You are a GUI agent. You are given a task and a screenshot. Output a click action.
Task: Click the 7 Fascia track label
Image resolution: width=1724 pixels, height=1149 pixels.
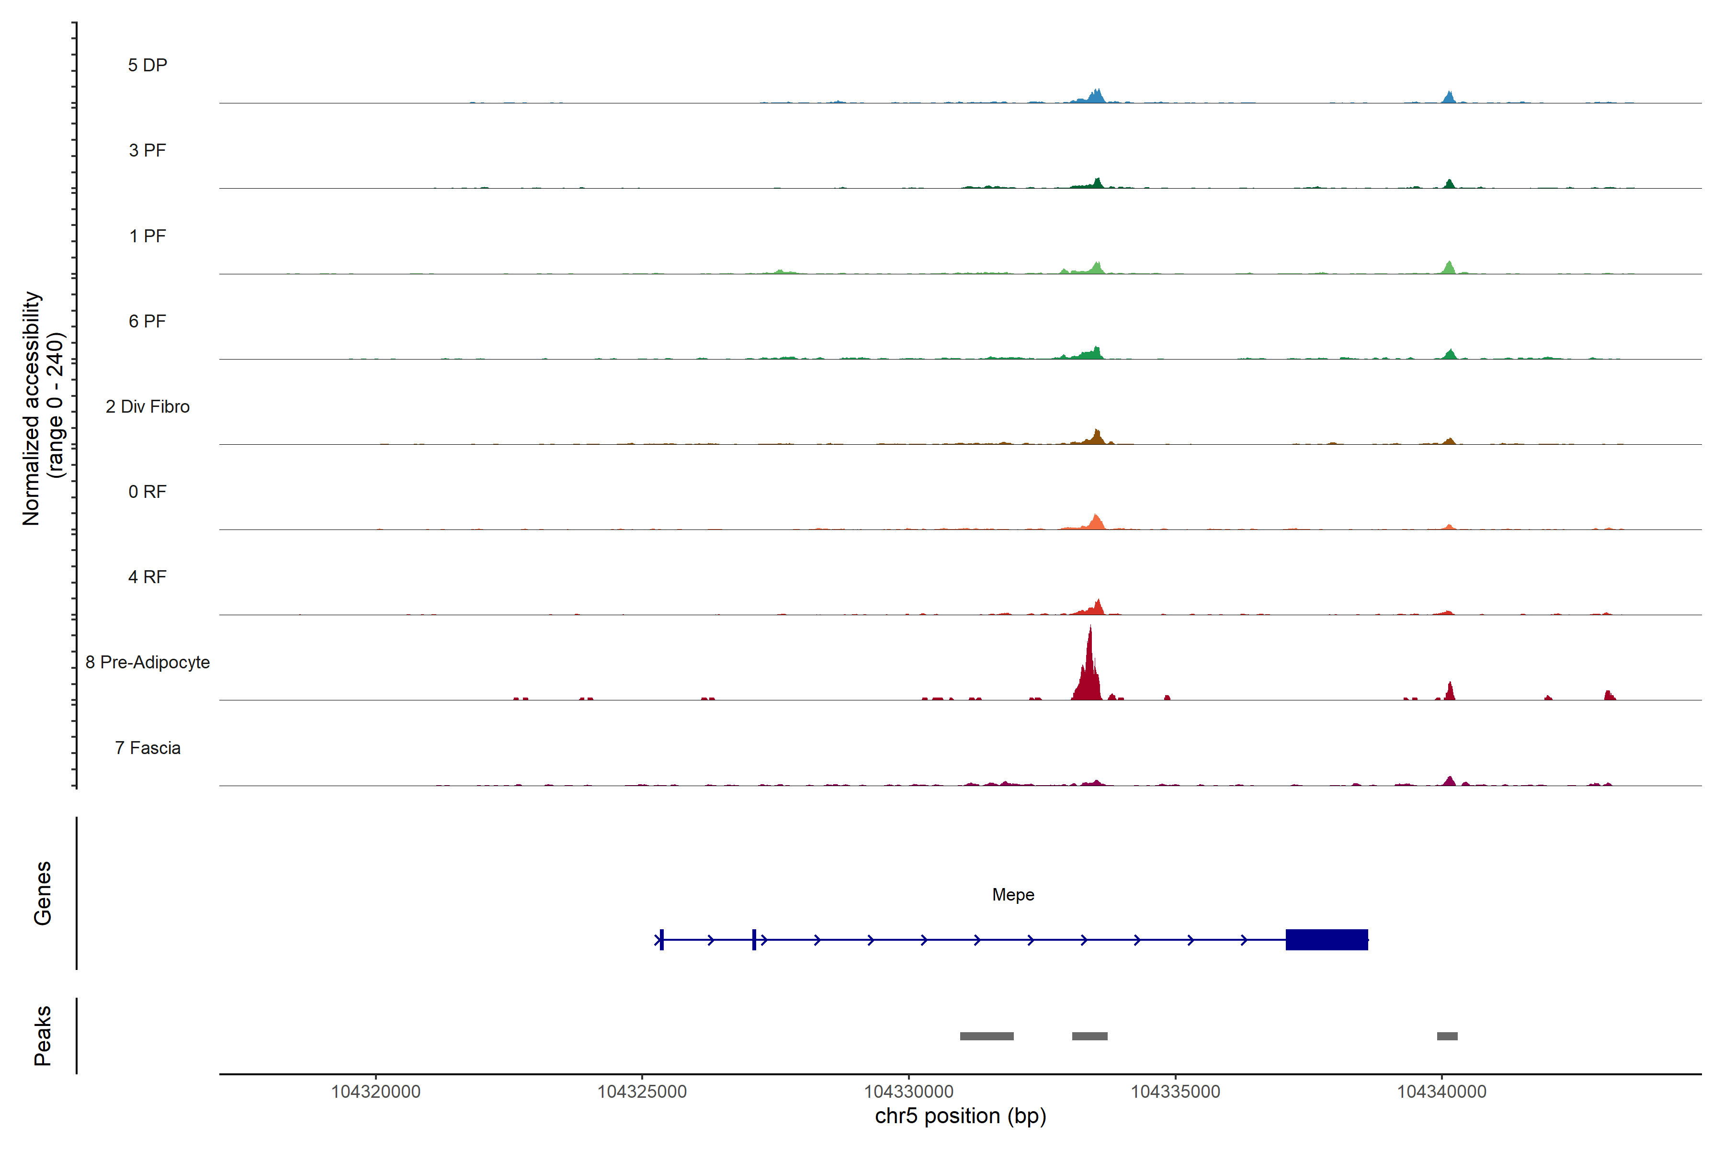click(x=147, y=747)
